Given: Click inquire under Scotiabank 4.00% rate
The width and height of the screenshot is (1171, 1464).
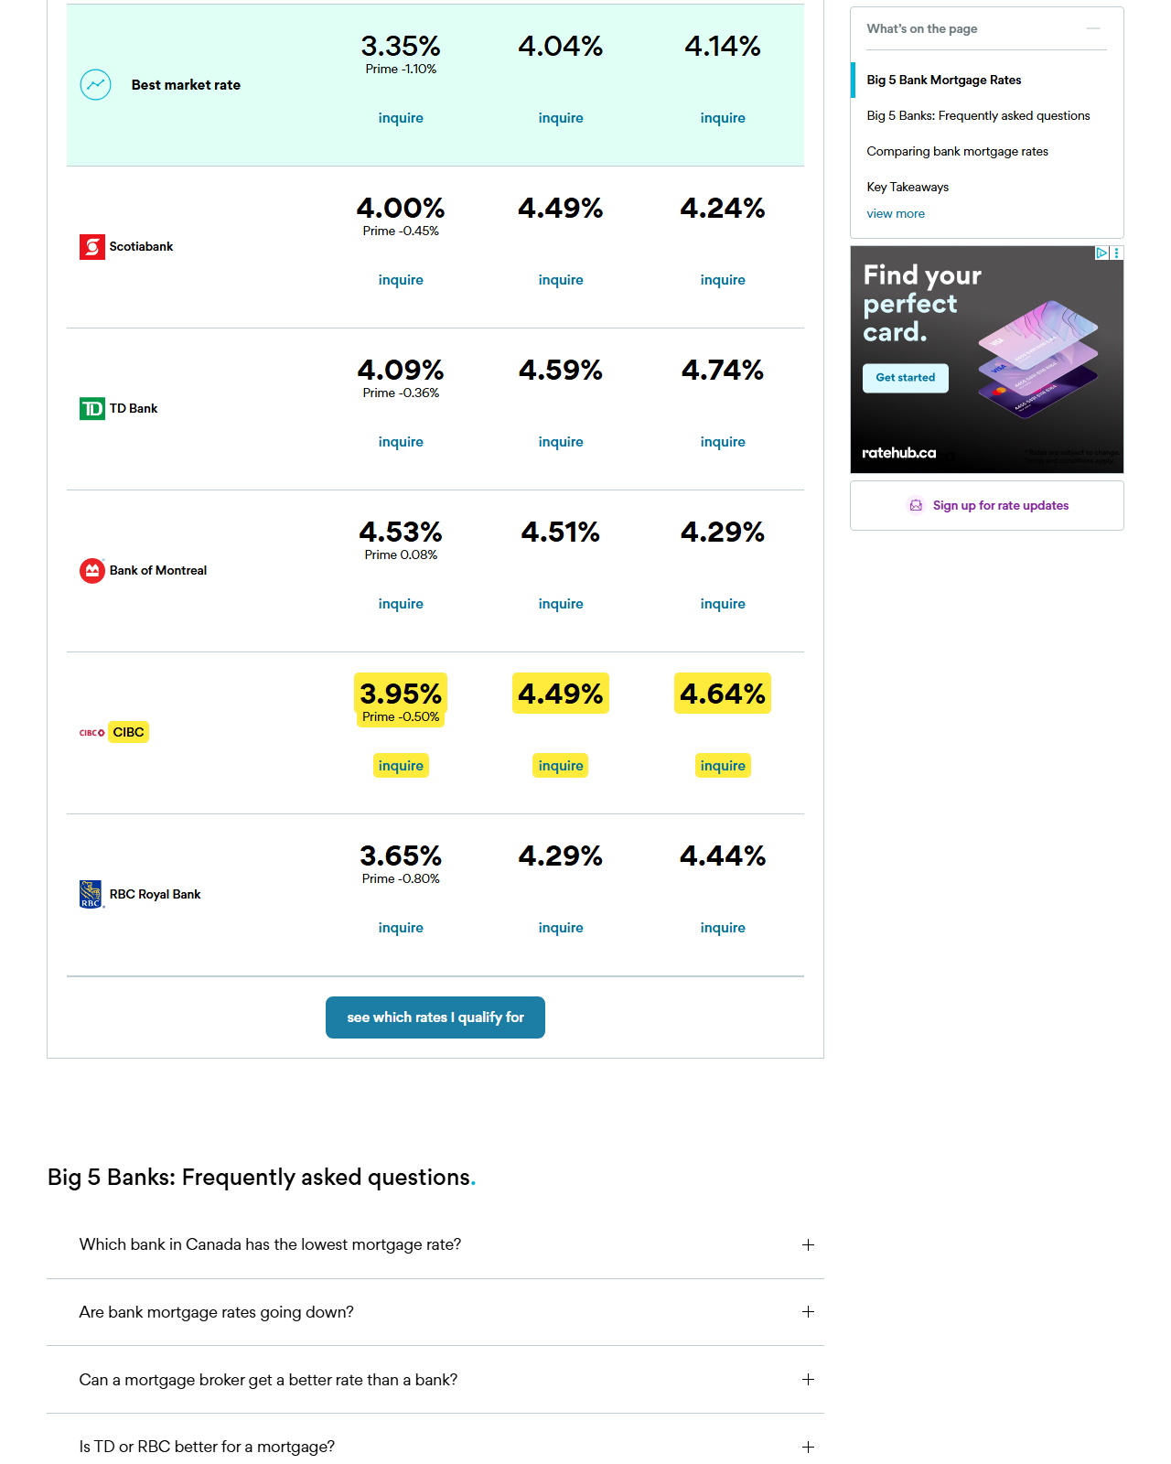Looking at the screenshot, I should (x=401, y=280).
